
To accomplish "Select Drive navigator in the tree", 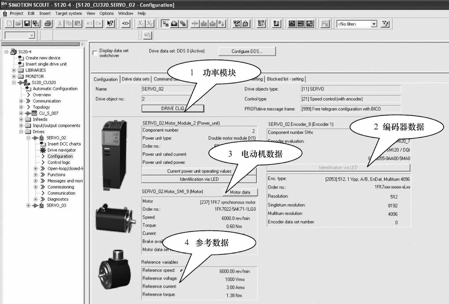I will [x=62, y=150].
